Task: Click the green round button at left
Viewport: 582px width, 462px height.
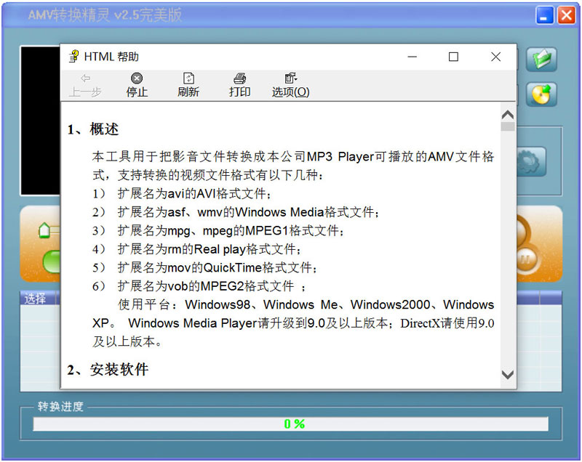Action: [x=52, y=262]
